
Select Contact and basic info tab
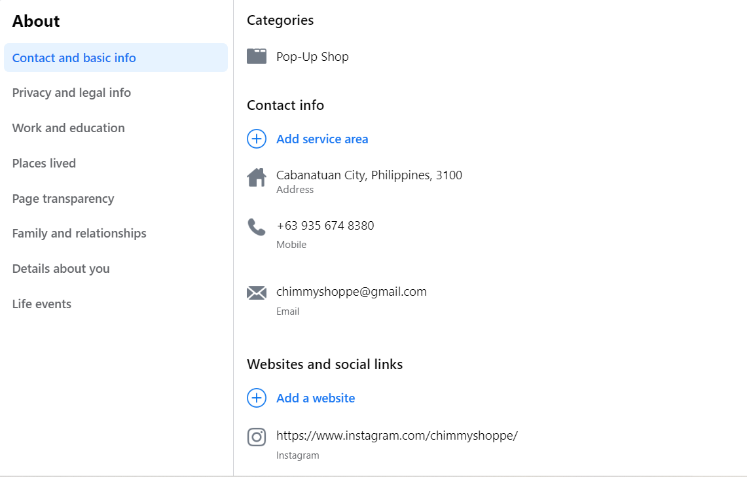click(x=74, y=58)
